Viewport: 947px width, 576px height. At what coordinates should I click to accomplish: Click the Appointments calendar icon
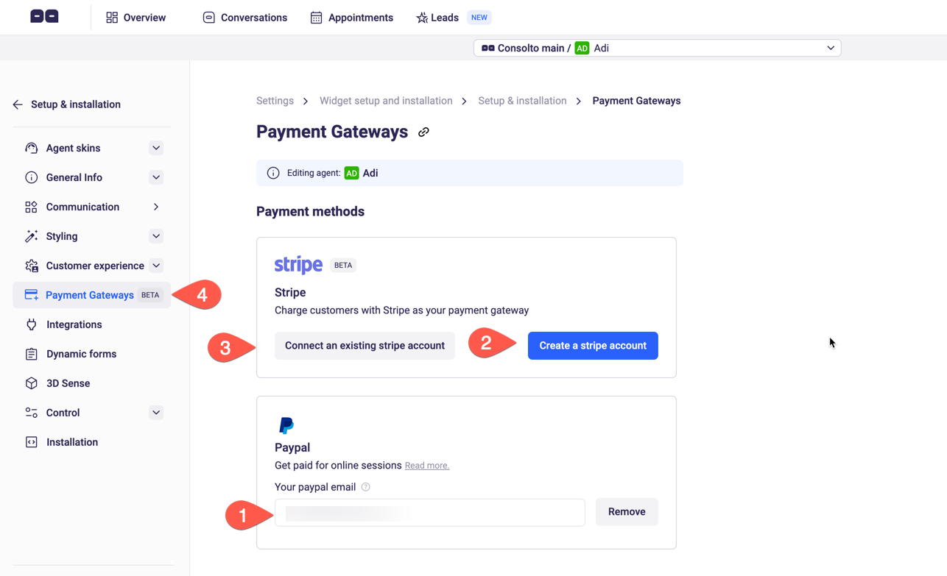(x=316, y=18)
